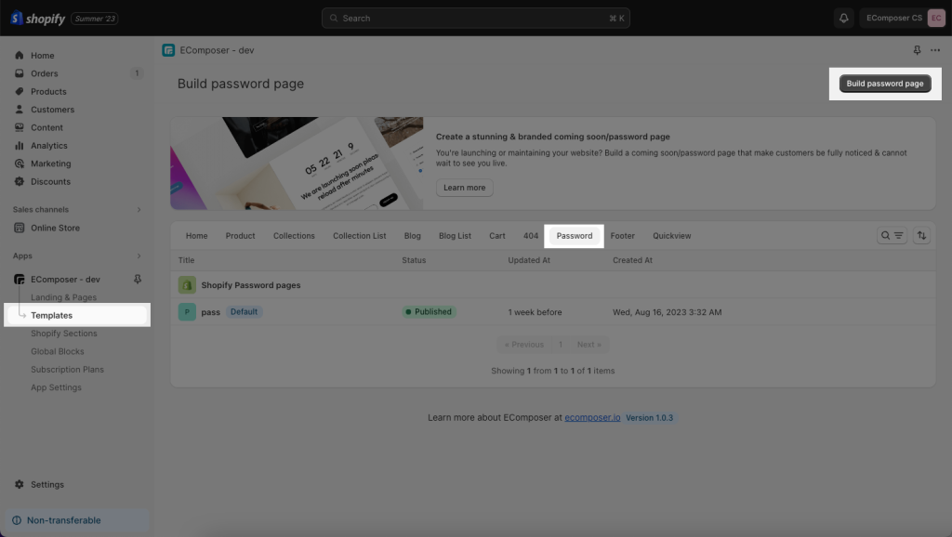The image size is (952, 537).
Task: Click the pass template P icon
Action: (x=187, y=312)
